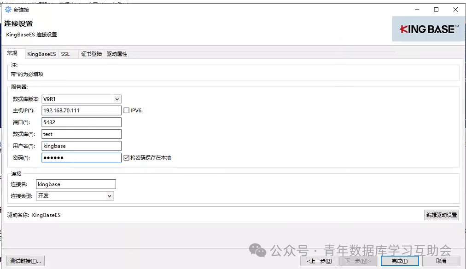Click the 测试链接(T)... button
Screen dimensions: 466x269
coord(26,261)
